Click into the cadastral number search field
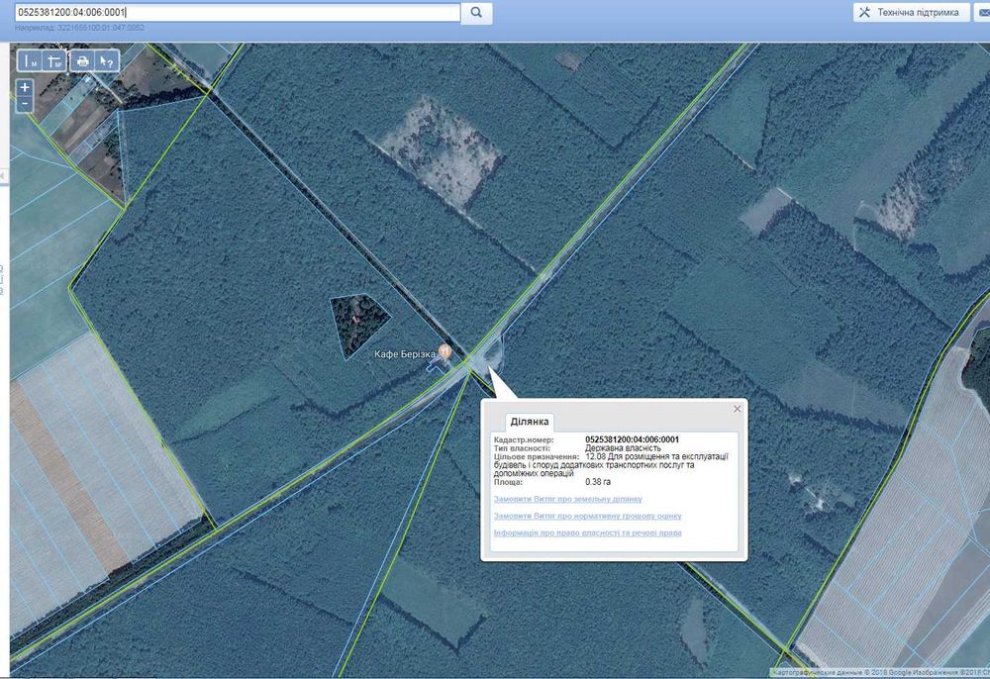 coord(238,12)
